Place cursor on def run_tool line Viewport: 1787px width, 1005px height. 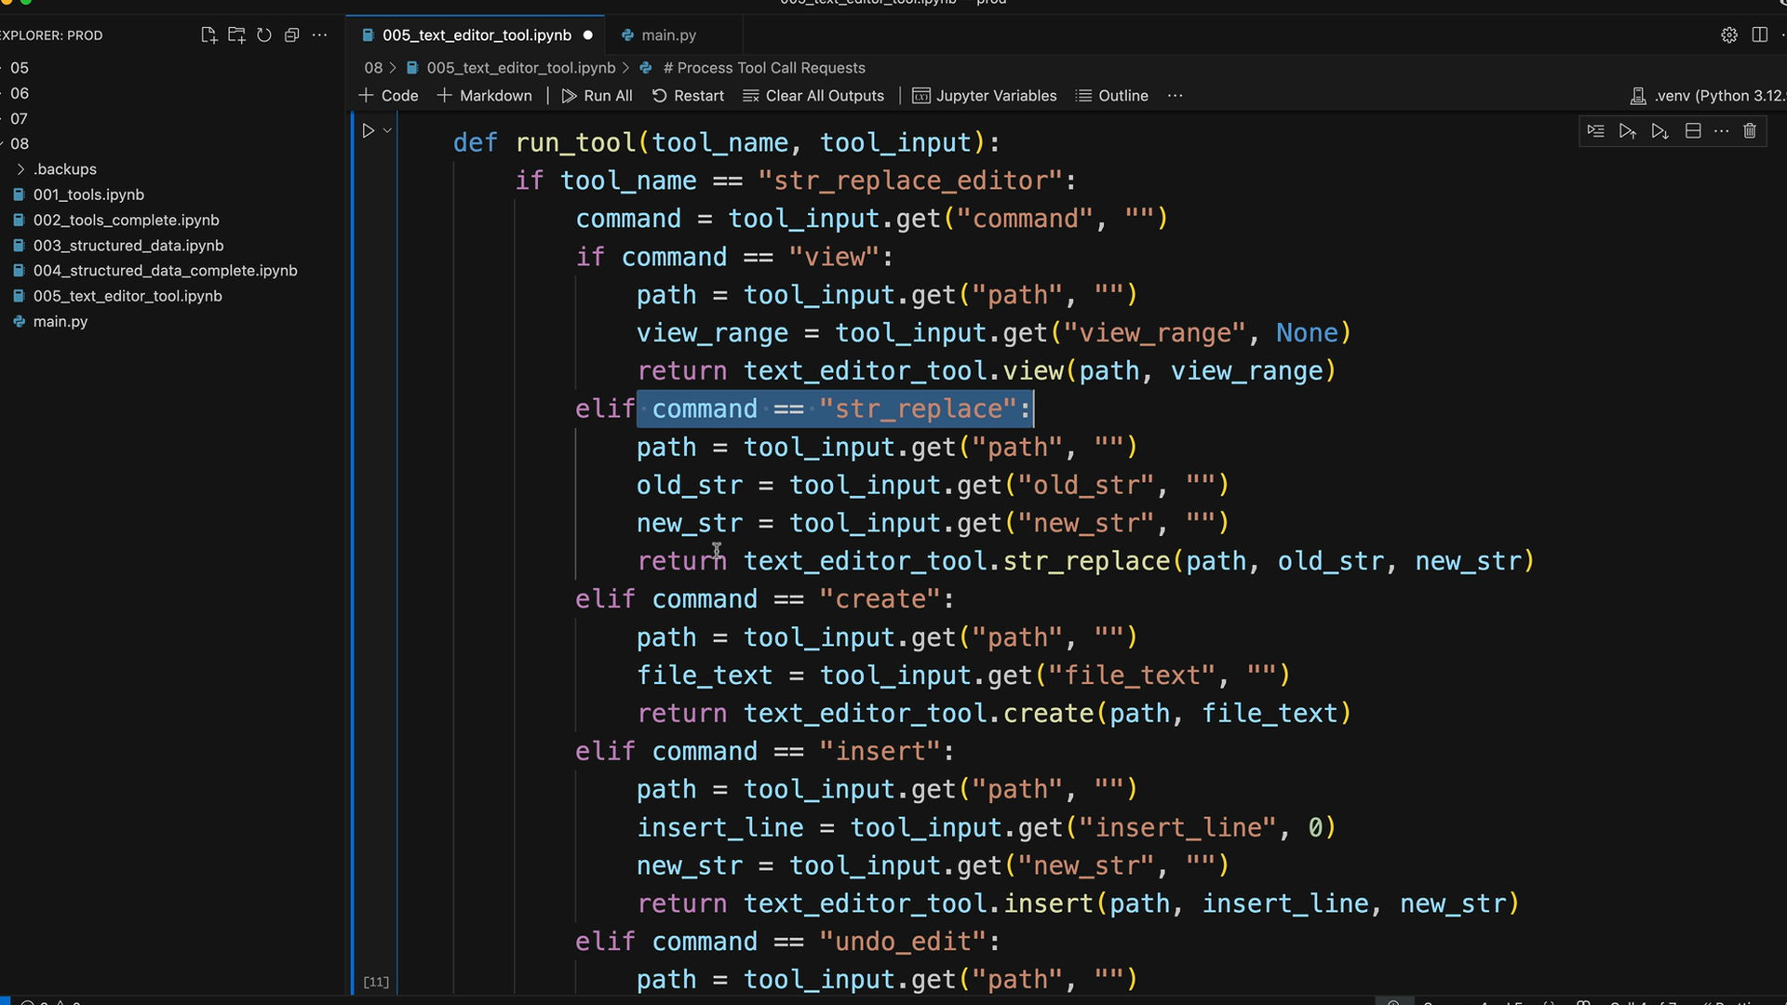click(726, 143)
